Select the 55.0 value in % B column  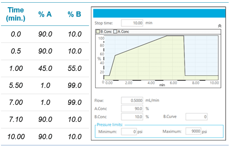[x=74, y=69]
